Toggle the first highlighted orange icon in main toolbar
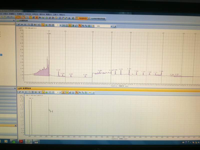 click(16, 17)
